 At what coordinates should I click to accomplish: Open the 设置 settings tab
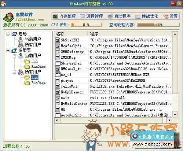(171, 16)
